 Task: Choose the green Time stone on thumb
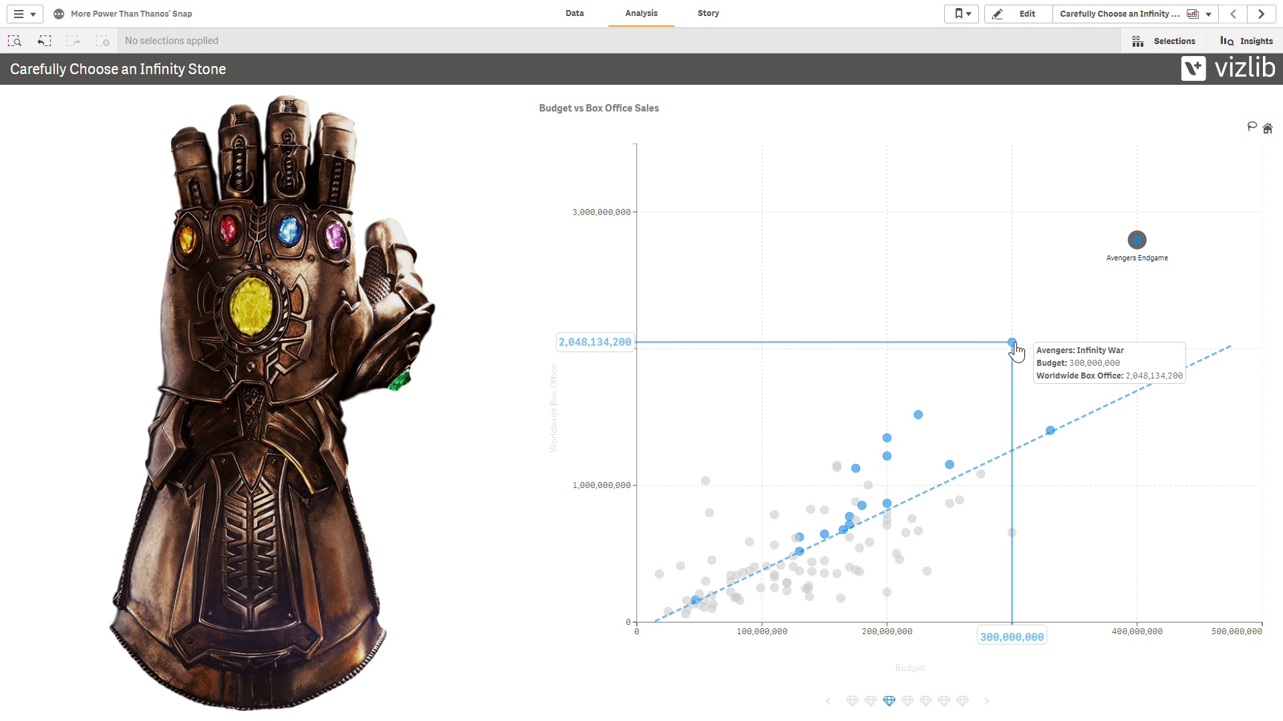point(399,381)
